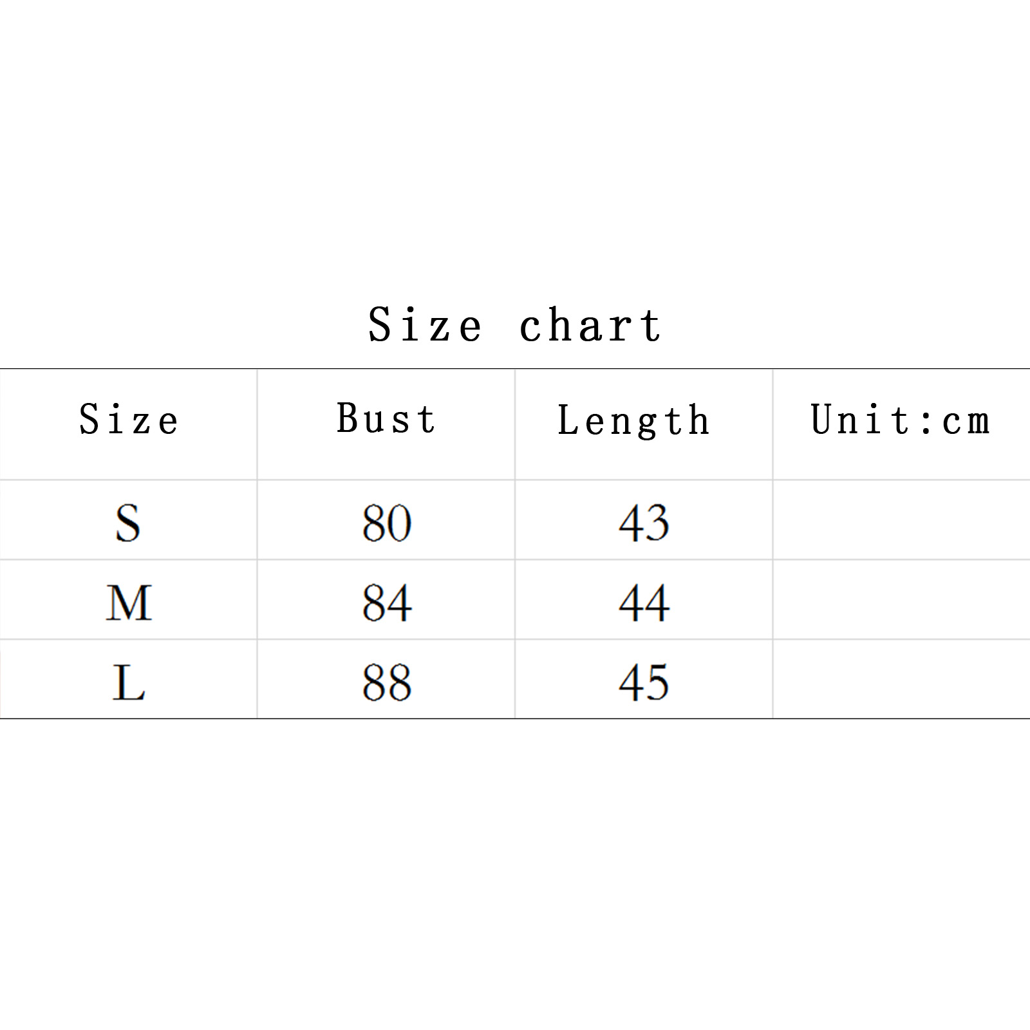Click the empty unit cell in the L row
Image resolution: width=1030 pixels, height=1030 pixels.
pos(901,680)
